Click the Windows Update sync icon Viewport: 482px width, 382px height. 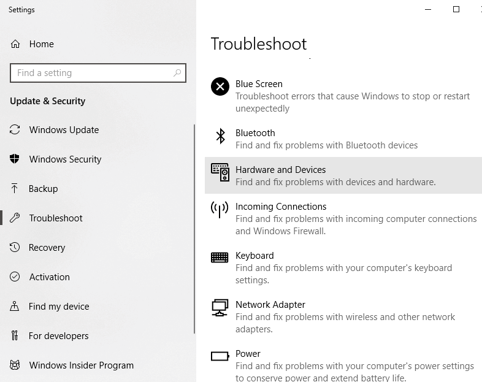coord(15,130)
